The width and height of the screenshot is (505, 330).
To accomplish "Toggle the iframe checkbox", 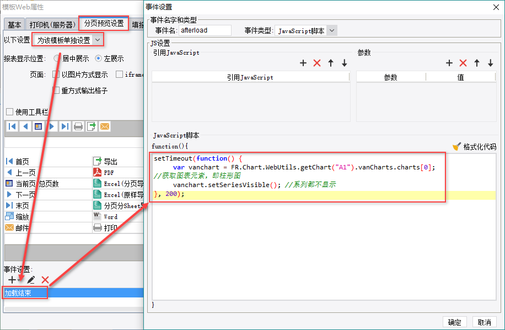I will [119, 74].
